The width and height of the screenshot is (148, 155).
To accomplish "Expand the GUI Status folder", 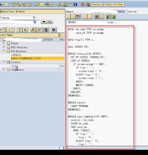I will pos(4,69).
